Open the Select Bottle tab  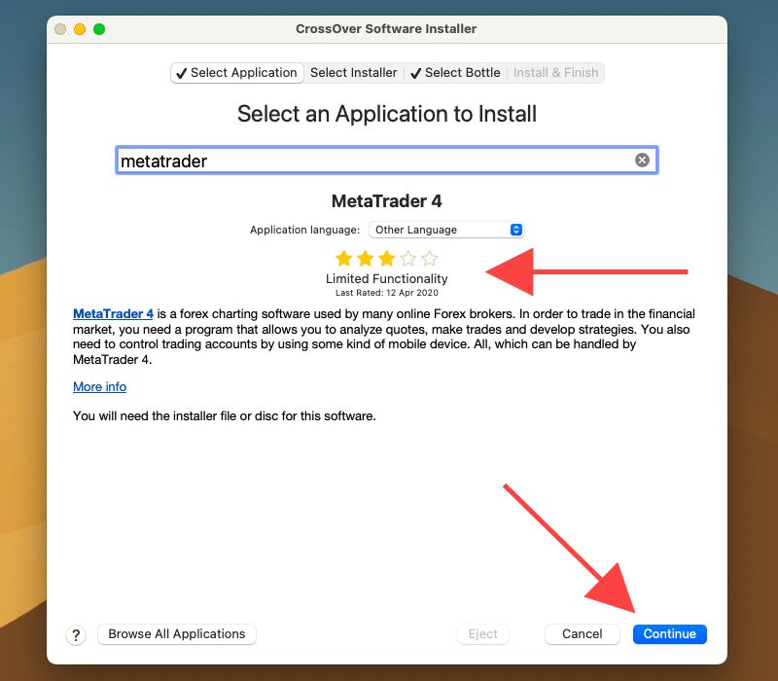(454, 73)
